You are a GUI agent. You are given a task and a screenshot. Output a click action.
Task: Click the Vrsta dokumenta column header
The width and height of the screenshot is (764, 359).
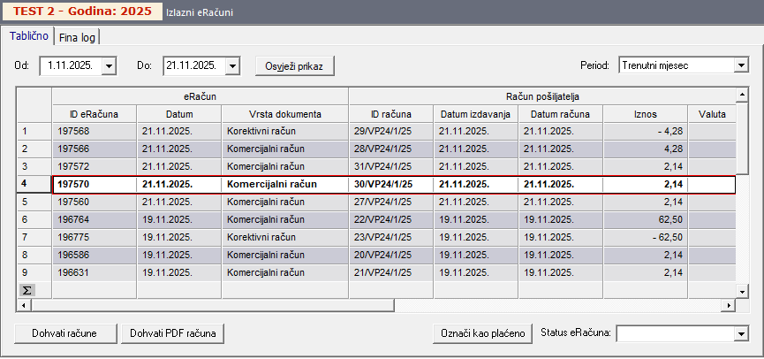[284, 114]
